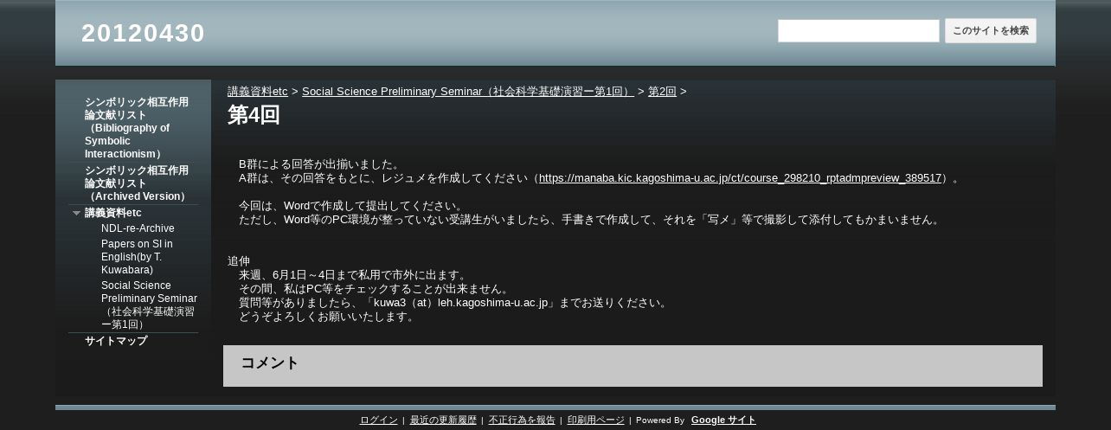
Task: Click the このサイトを検索 button
Action: [991, 31]
